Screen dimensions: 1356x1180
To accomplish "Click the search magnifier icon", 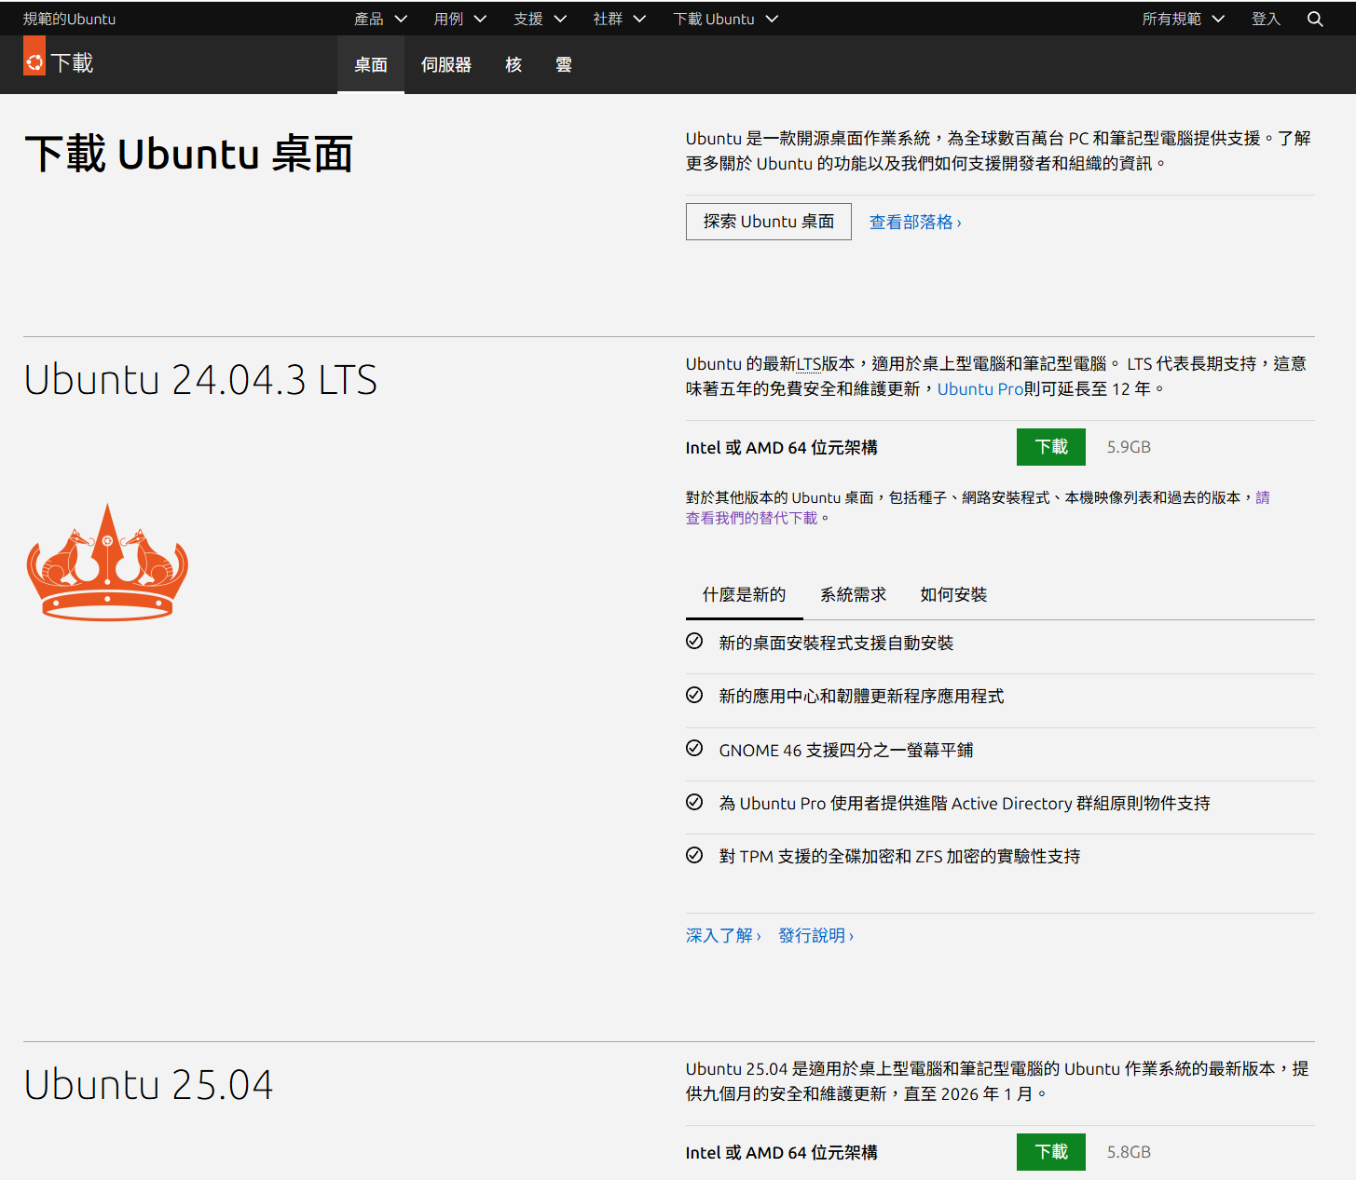I will tap(1314, 19).
